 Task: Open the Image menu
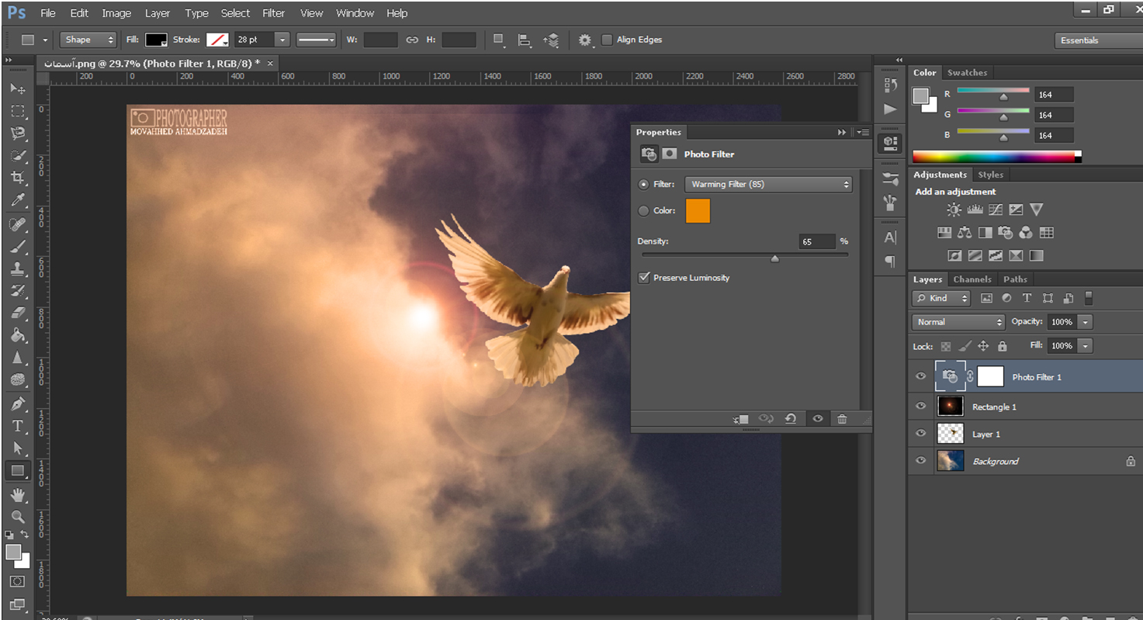(116, 13)
